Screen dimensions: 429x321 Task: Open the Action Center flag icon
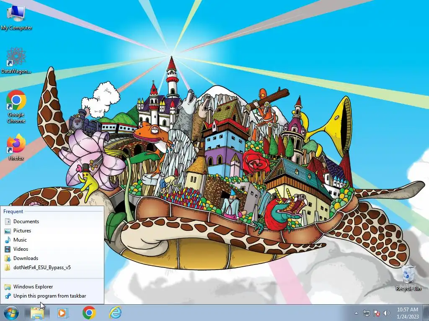coord(377,313)
